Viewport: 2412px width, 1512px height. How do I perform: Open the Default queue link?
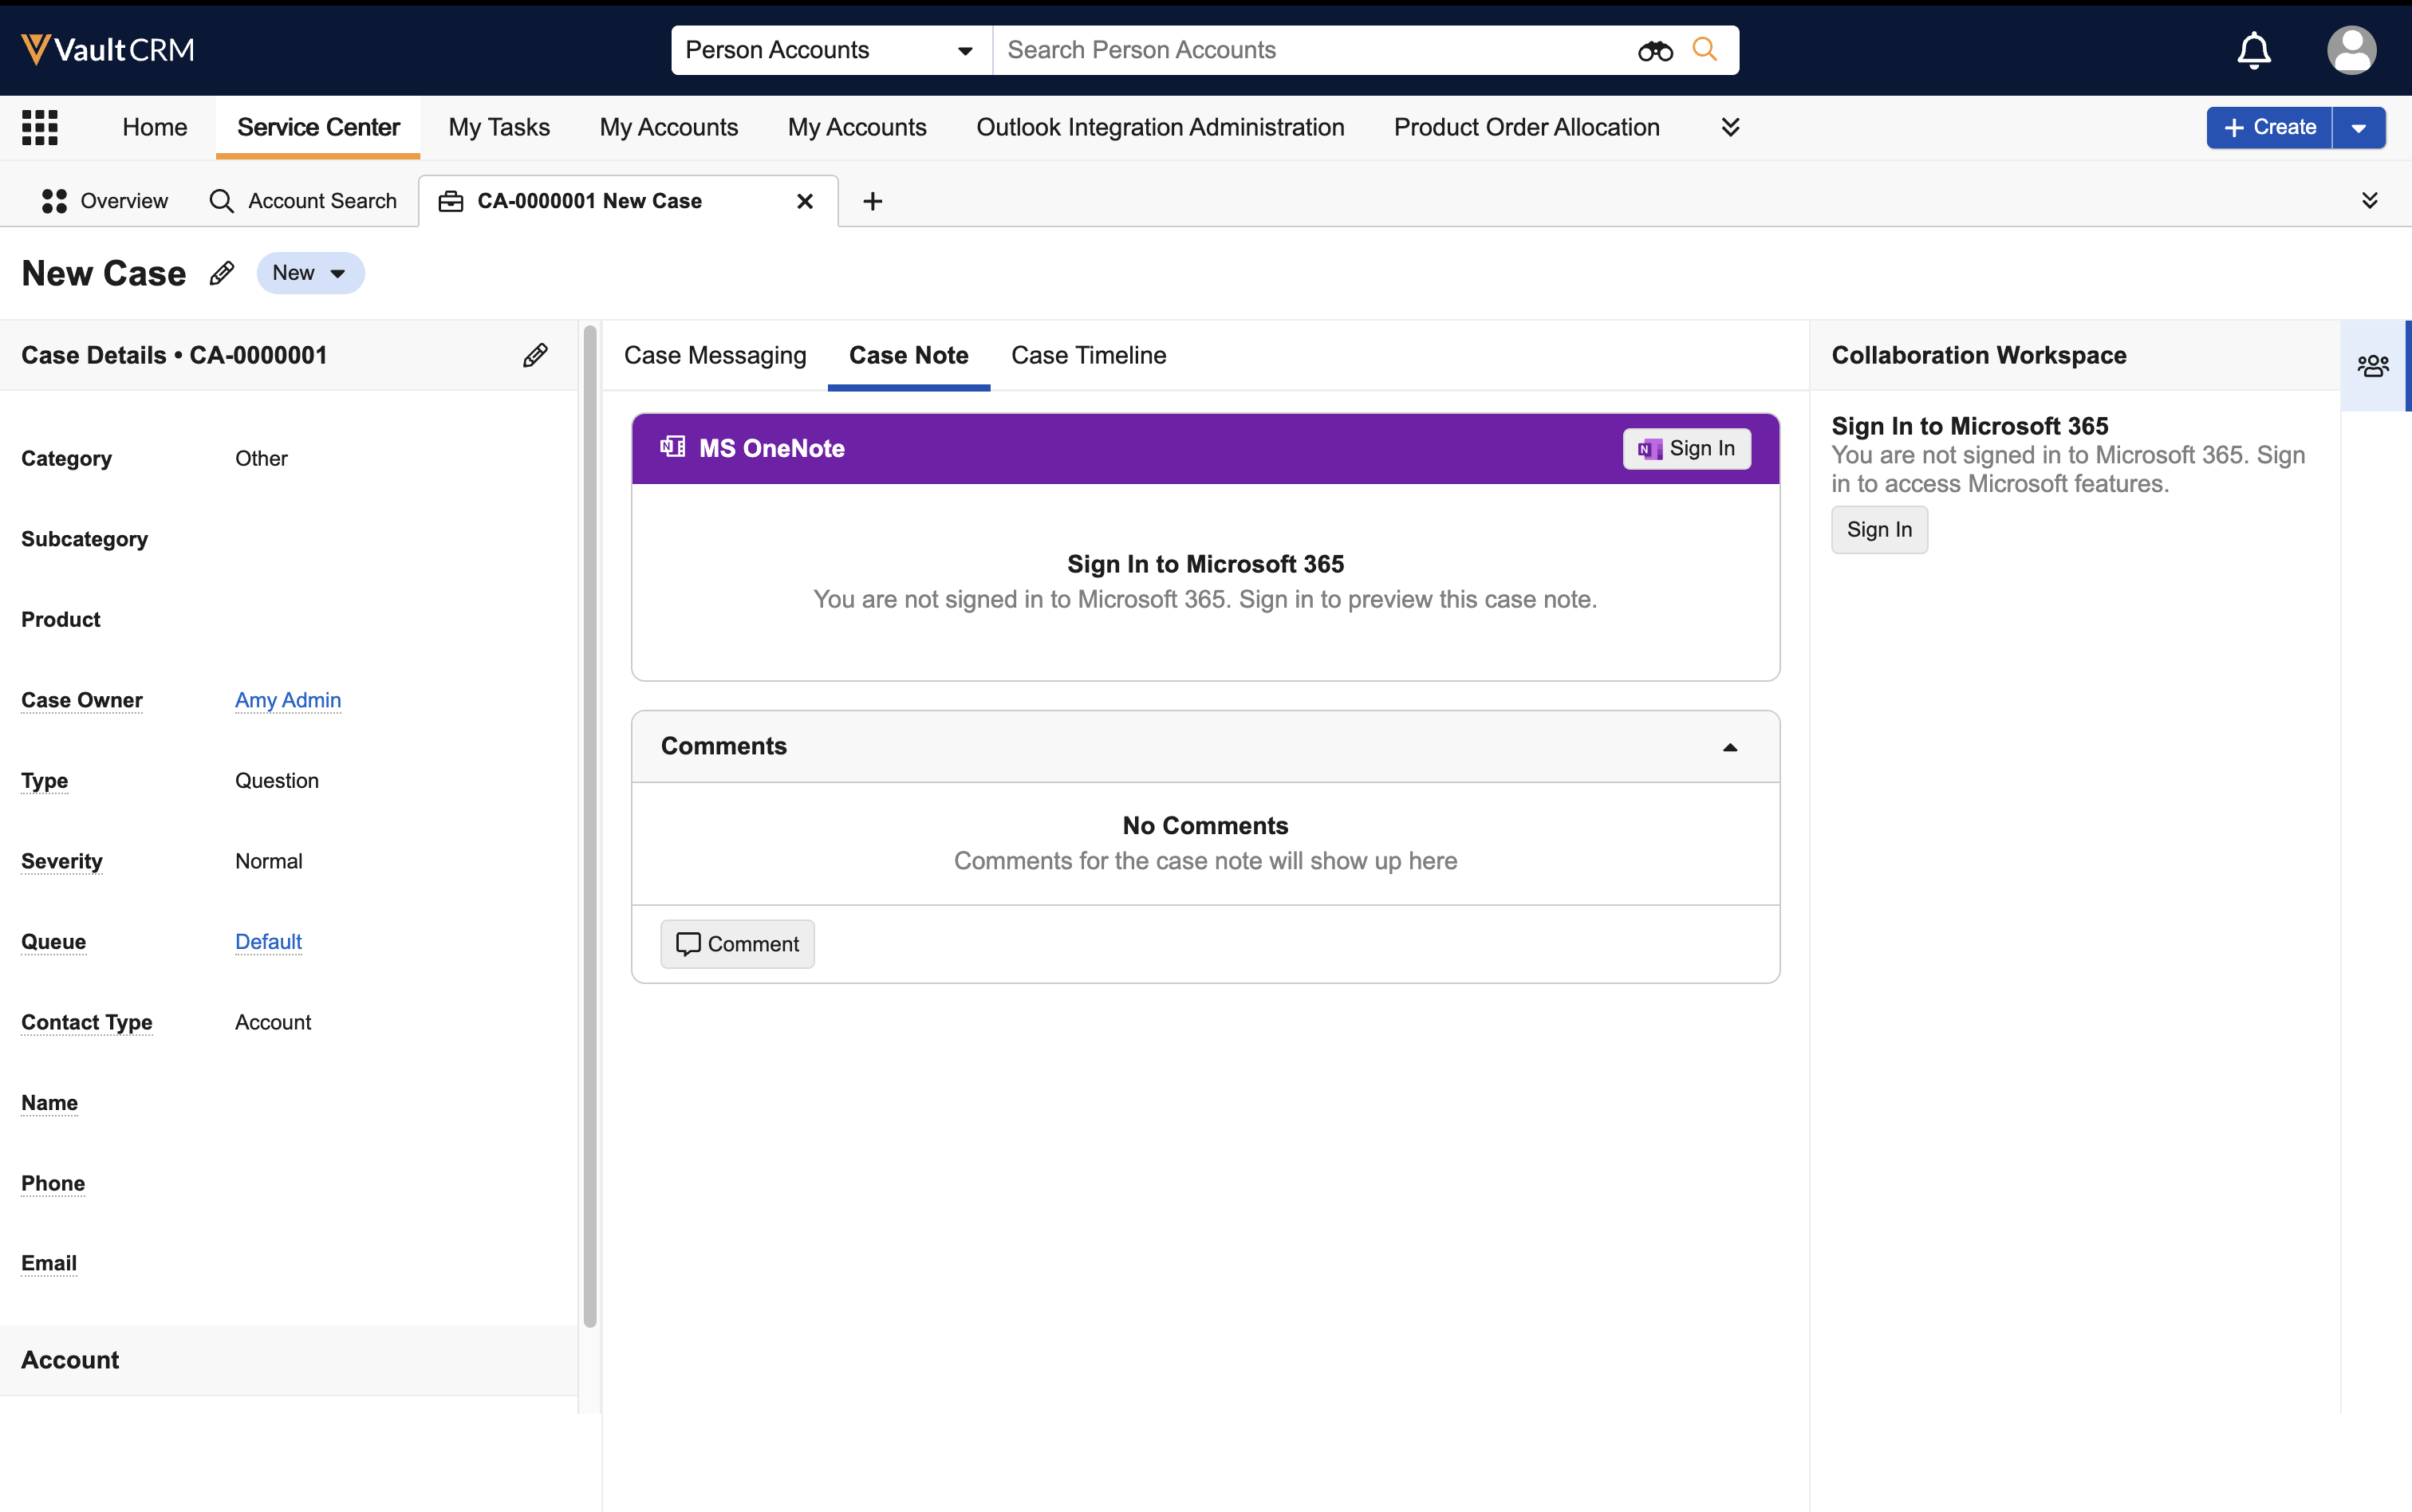pos(268,941)
